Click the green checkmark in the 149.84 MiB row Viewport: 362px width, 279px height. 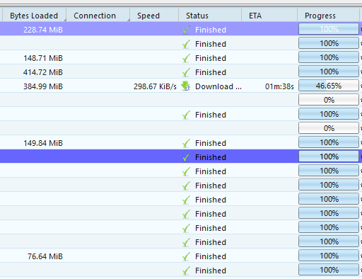pyautogui.click(x=186, y=143)
